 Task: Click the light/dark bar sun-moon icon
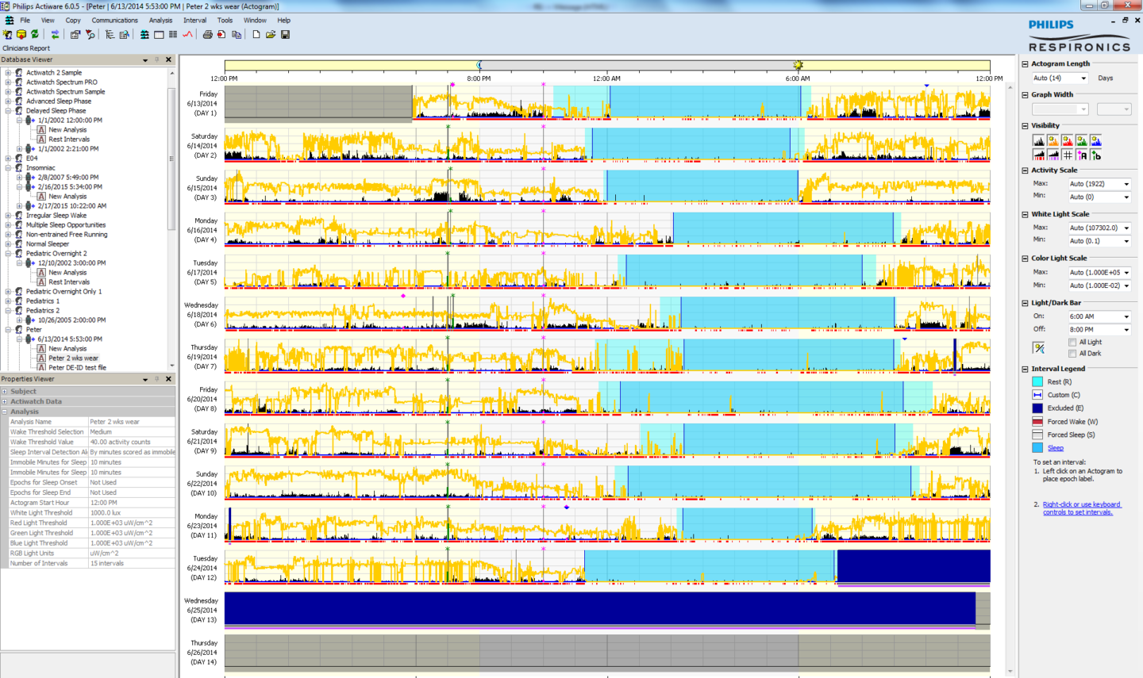pos(1038,347)
